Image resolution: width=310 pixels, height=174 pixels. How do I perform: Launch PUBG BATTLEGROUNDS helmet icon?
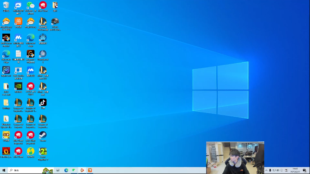click(x=55, y=24)
